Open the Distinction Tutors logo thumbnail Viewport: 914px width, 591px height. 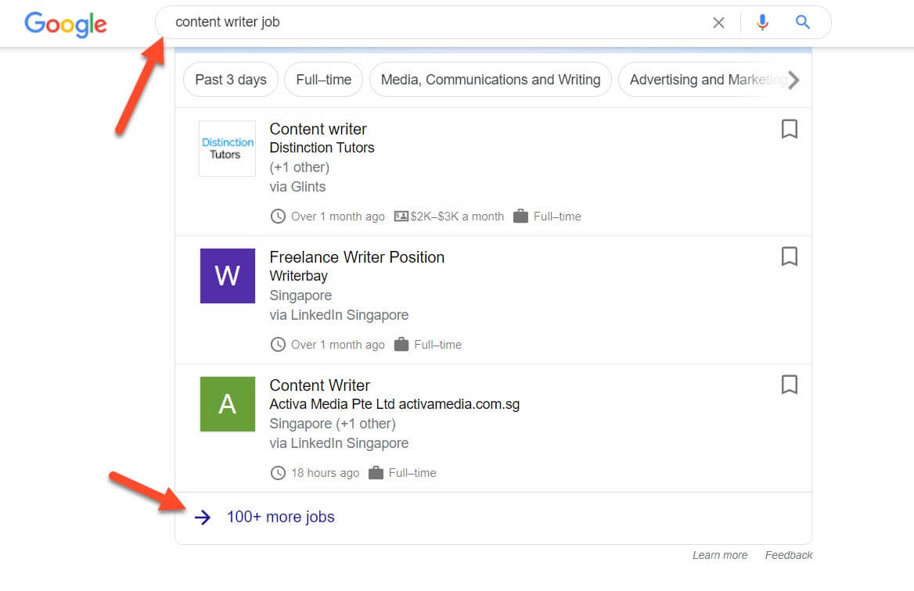[228, 149]
